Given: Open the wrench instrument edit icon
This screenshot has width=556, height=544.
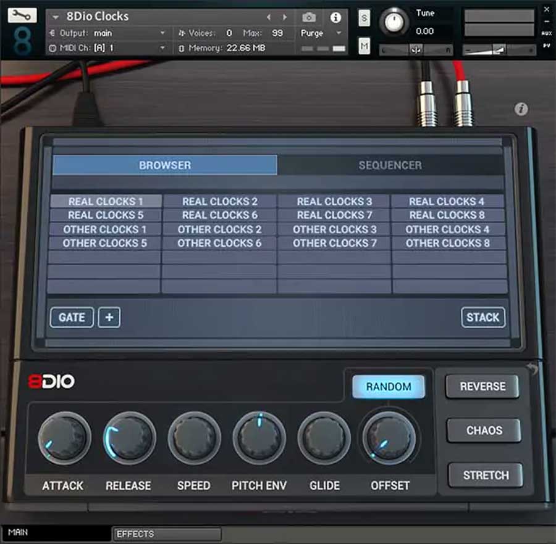Looking at the screenshot, I should [x=22, y=15].
